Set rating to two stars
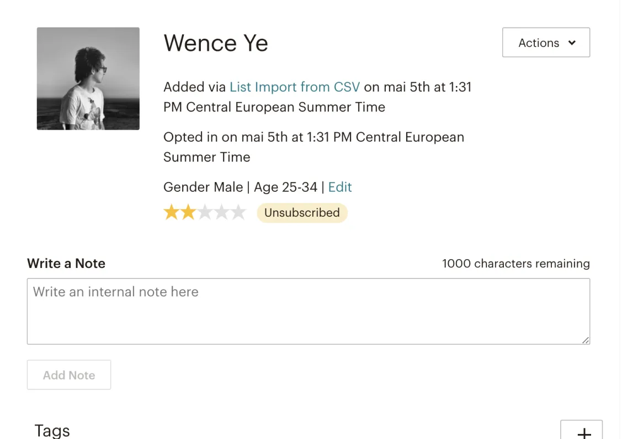The image size is (638, 439). tap(188, 212)
